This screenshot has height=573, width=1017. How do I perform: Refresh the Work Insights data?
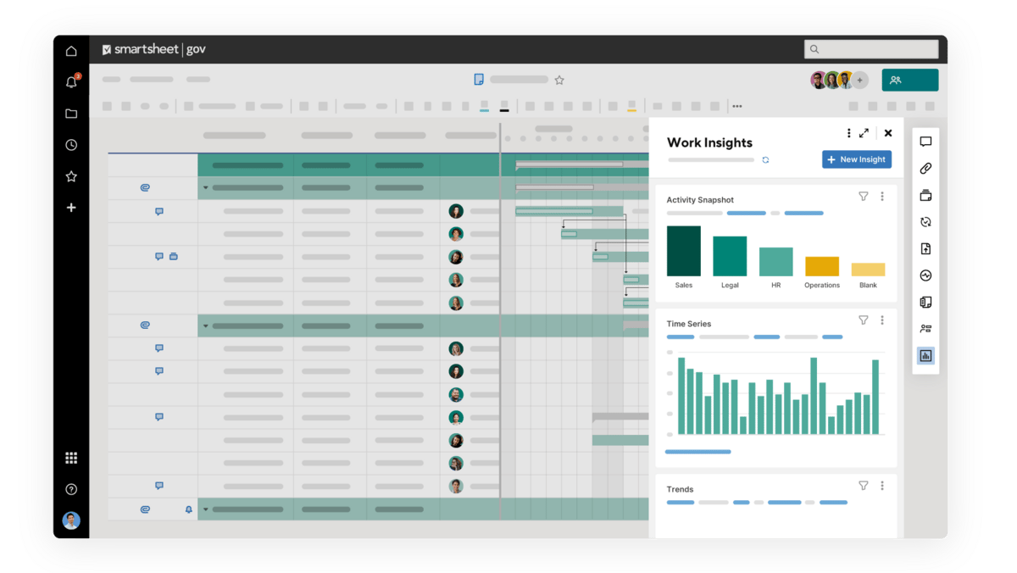[x=765, y=159]
